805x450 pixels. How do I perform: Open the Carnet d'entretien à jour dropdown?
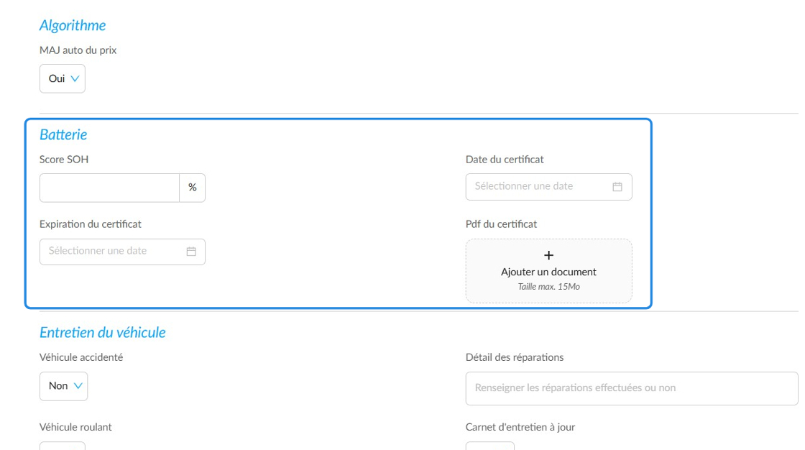click(489, 446)
